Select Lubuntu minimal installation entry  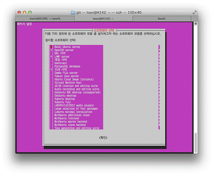tap(73, 112)
